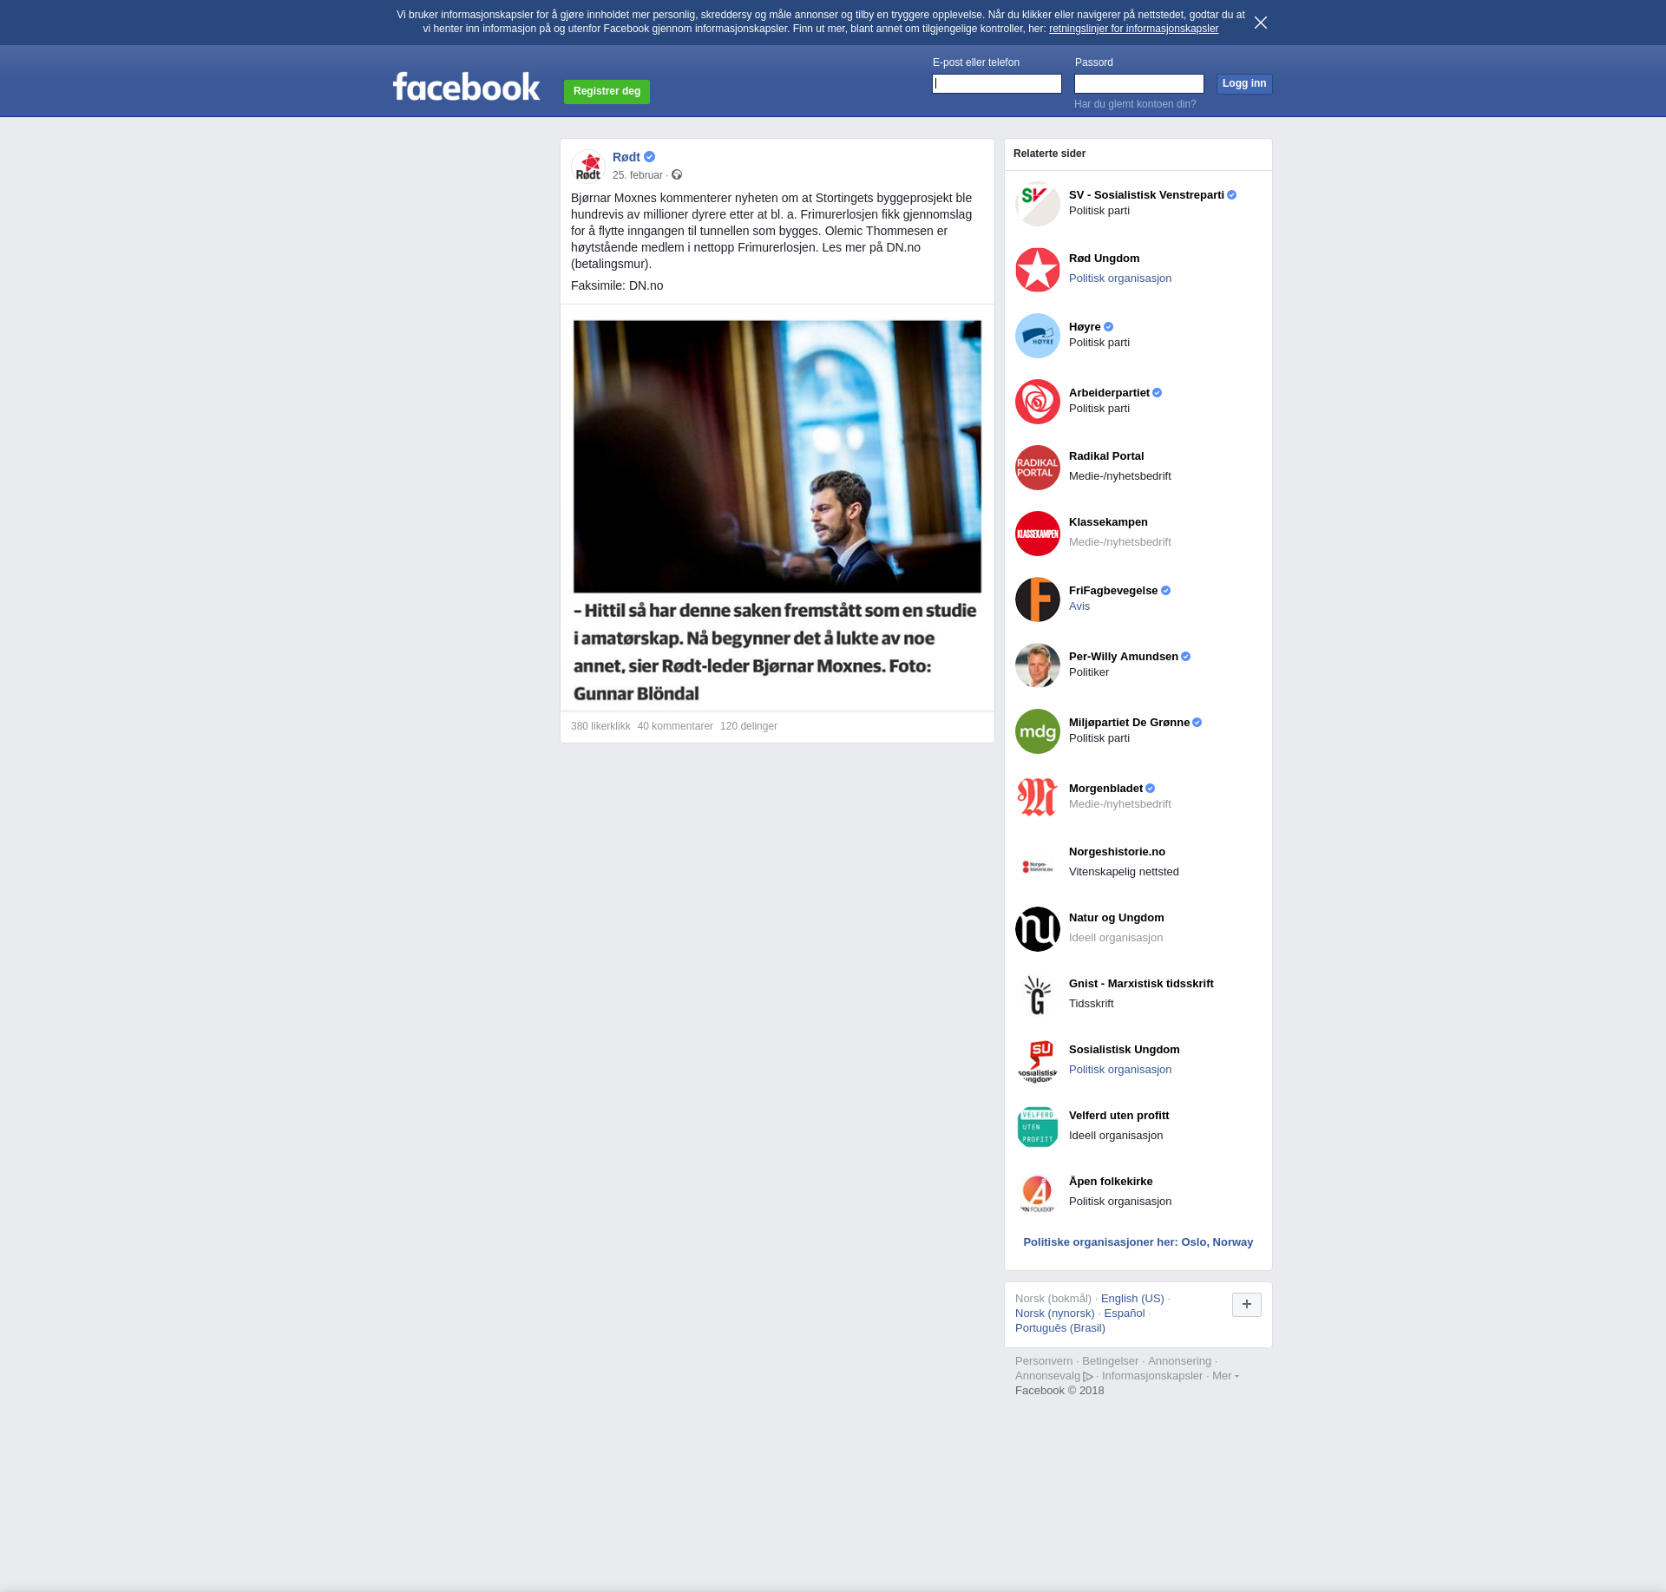
Task: Open the Personvern footer link
Action: (x=1044, y=1361)
